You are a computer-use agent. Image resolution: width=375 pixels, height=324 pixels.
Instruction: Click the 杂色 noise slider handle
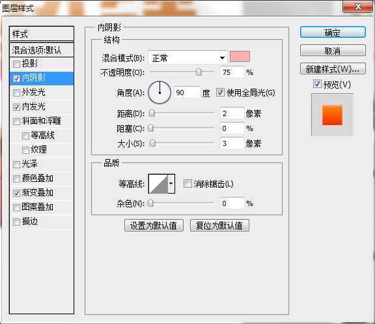click(x=150, y=203)
